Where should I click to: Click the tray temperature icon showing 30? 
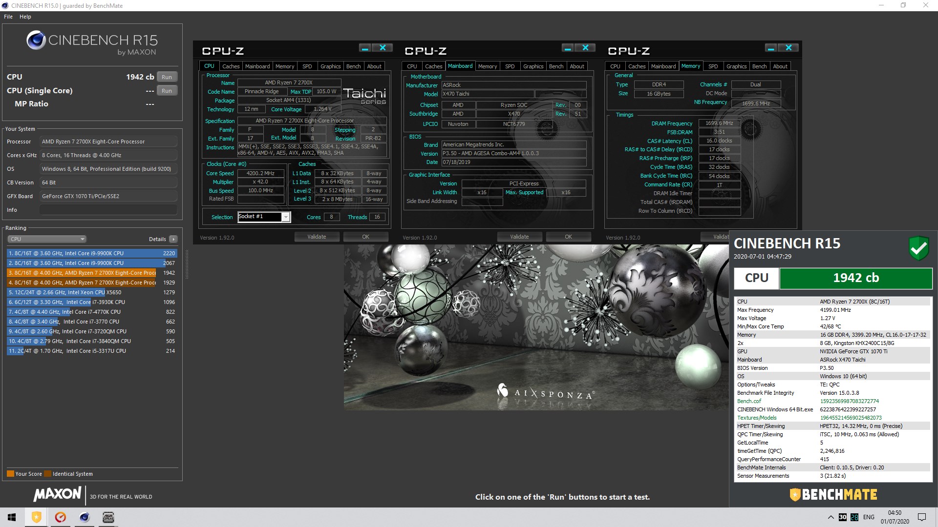(x=843, y=517)
